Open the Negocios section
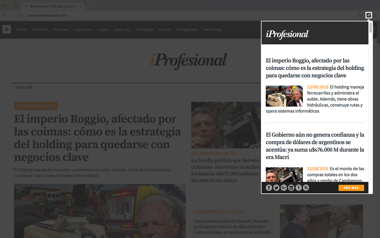The image size is (380, 238). pyautogui.click(x=122, y=29)
